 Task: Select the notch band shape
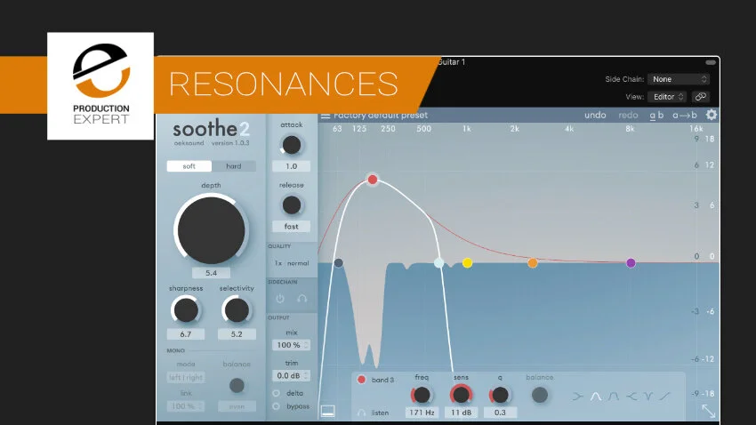click(x=648, y=396)
